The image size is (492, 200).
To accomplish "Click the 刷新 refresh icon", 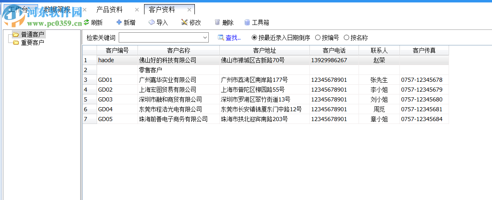I will 86,22.
